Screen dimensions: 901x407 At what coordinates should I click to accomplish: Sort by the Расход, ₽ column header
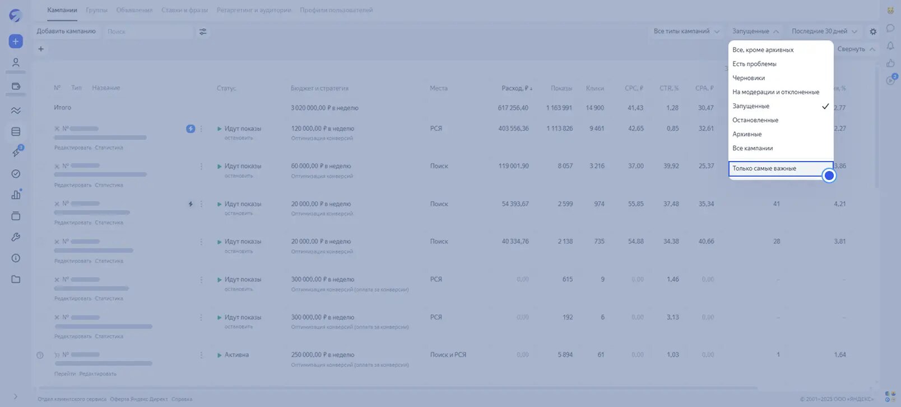point(517,88)
